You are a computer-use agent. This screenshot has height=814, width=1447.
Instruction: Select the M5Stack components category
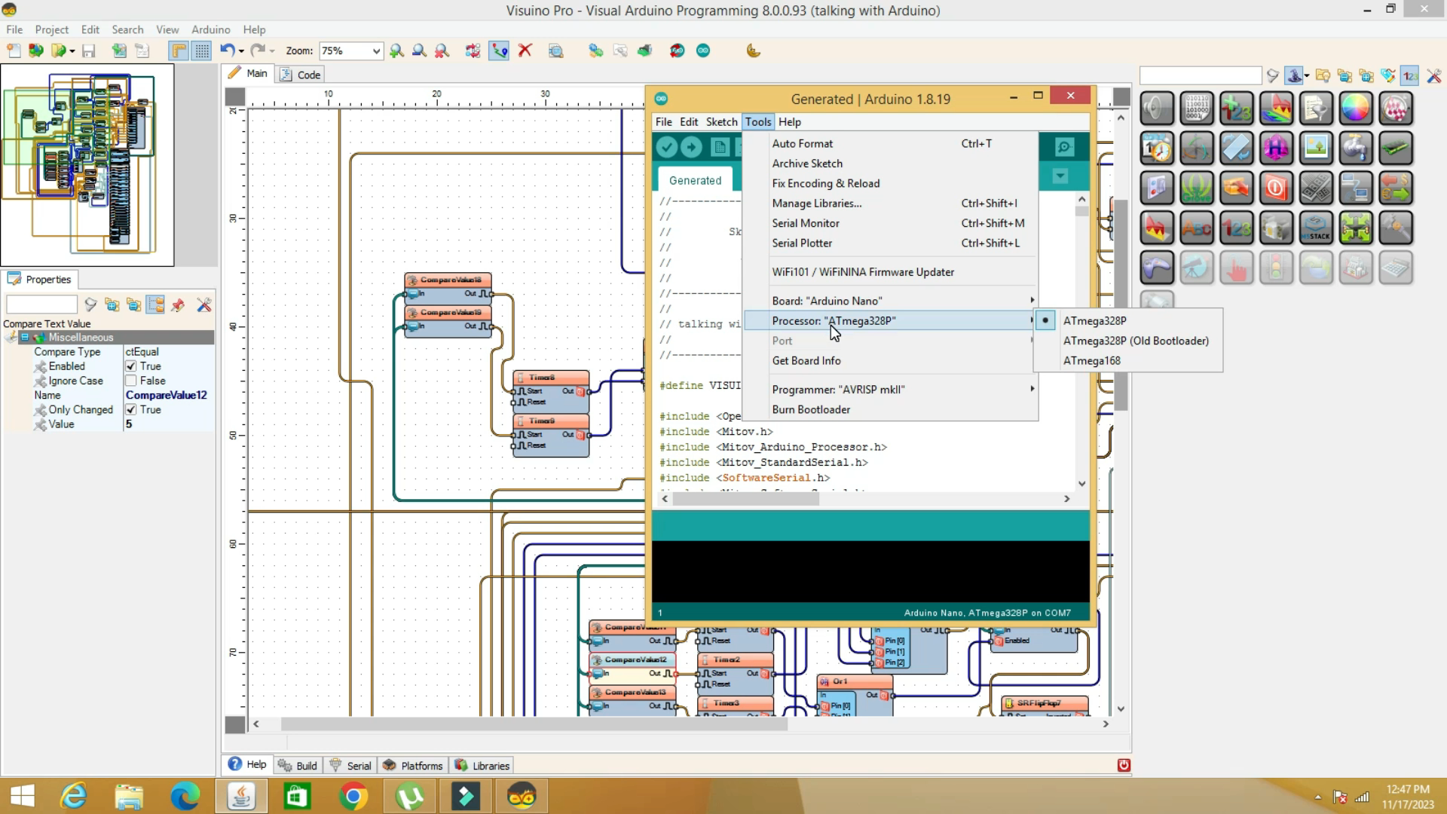1316,228
